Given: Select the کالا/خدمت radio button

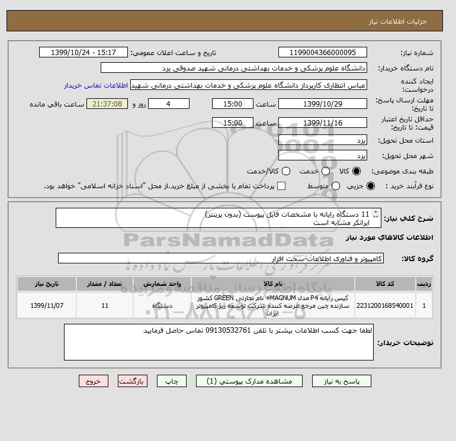Looking at the screenshot, I should click(286, 171).
